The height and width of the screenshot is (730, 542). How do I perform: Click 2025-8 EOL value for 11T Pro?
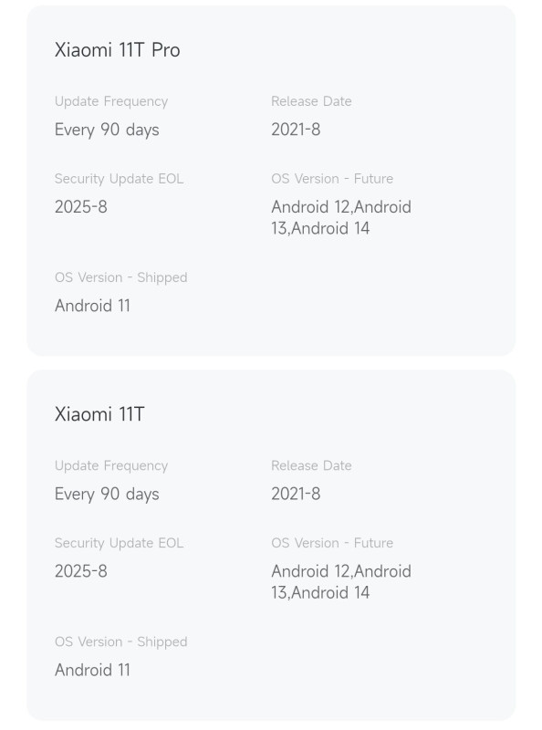[x=81, y=207]
